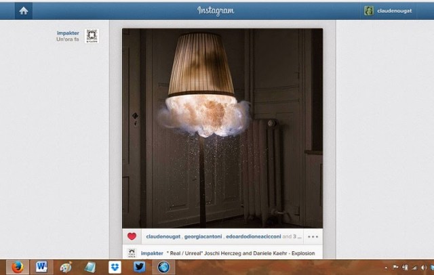434x275 pixels.
Task: Open Firefox from the taskbar
Action: tap(17, 267)
